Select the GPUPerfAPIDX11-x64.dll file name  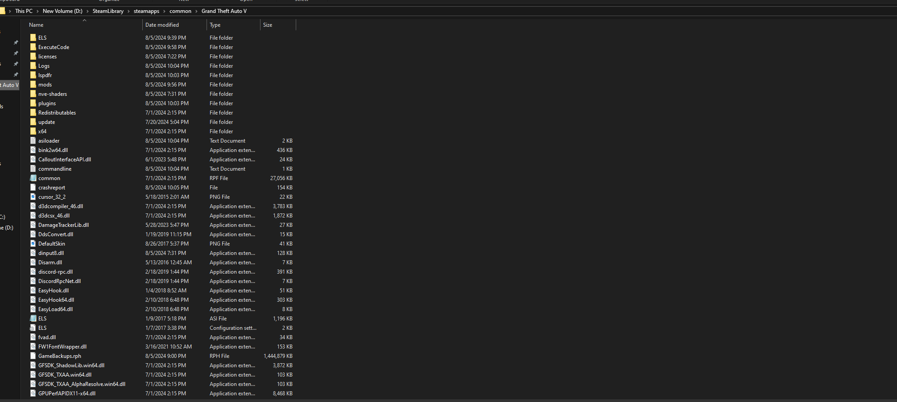(67, 393)
